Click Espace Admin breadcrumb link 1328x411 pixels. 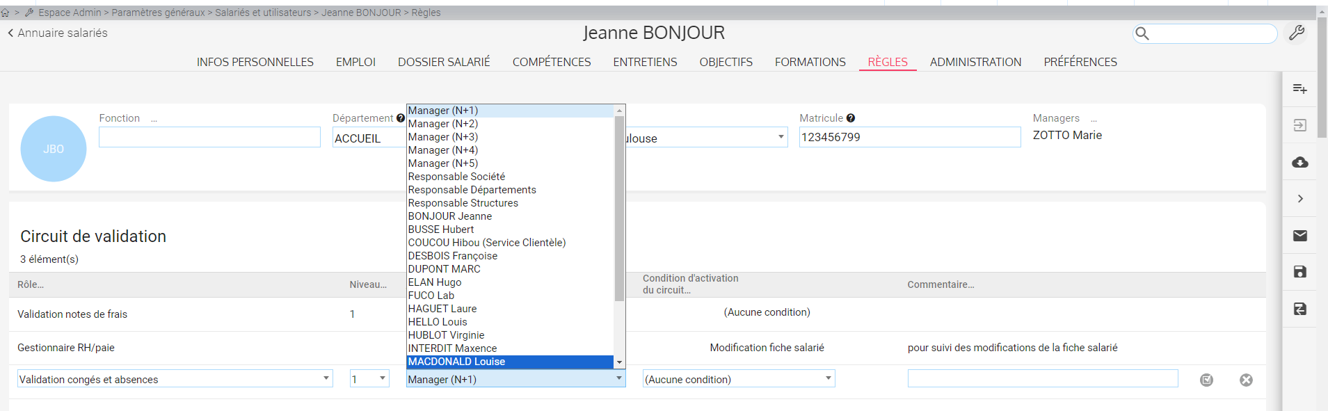pos(70,13)
